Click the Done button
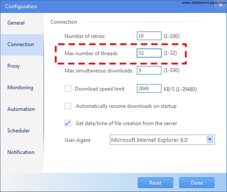This screenshot has width=227, height=192. pos(197,183)
